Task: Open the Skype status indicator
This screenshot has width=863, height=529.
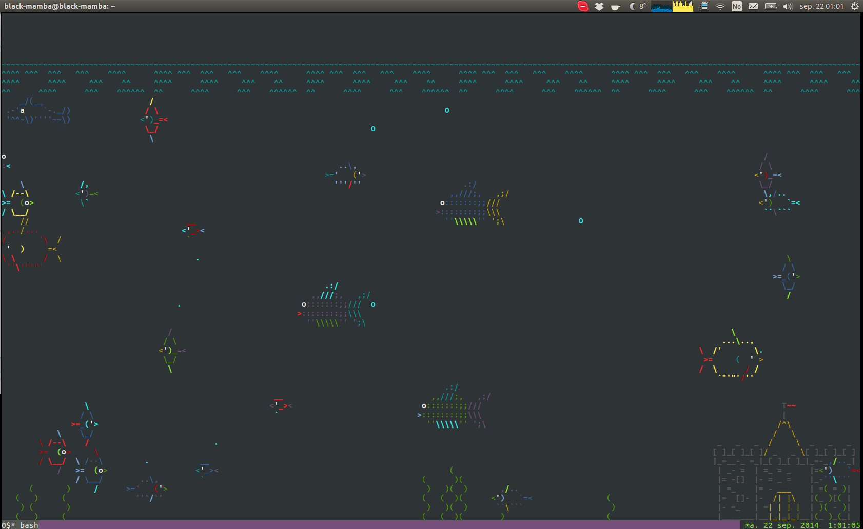Action: click(582, 6)
